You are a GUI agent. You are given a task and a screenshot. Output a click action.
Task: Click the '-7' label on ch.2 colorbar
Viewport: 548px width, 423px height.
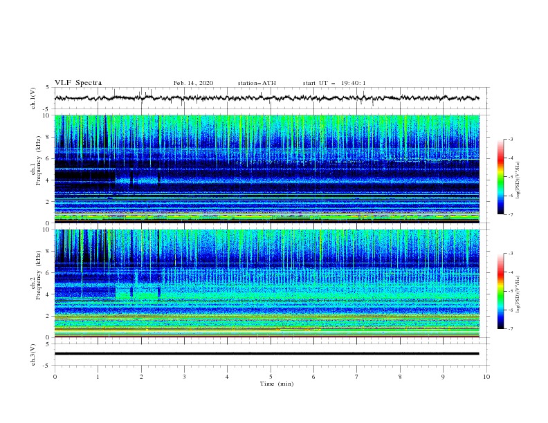coord(510,329)
